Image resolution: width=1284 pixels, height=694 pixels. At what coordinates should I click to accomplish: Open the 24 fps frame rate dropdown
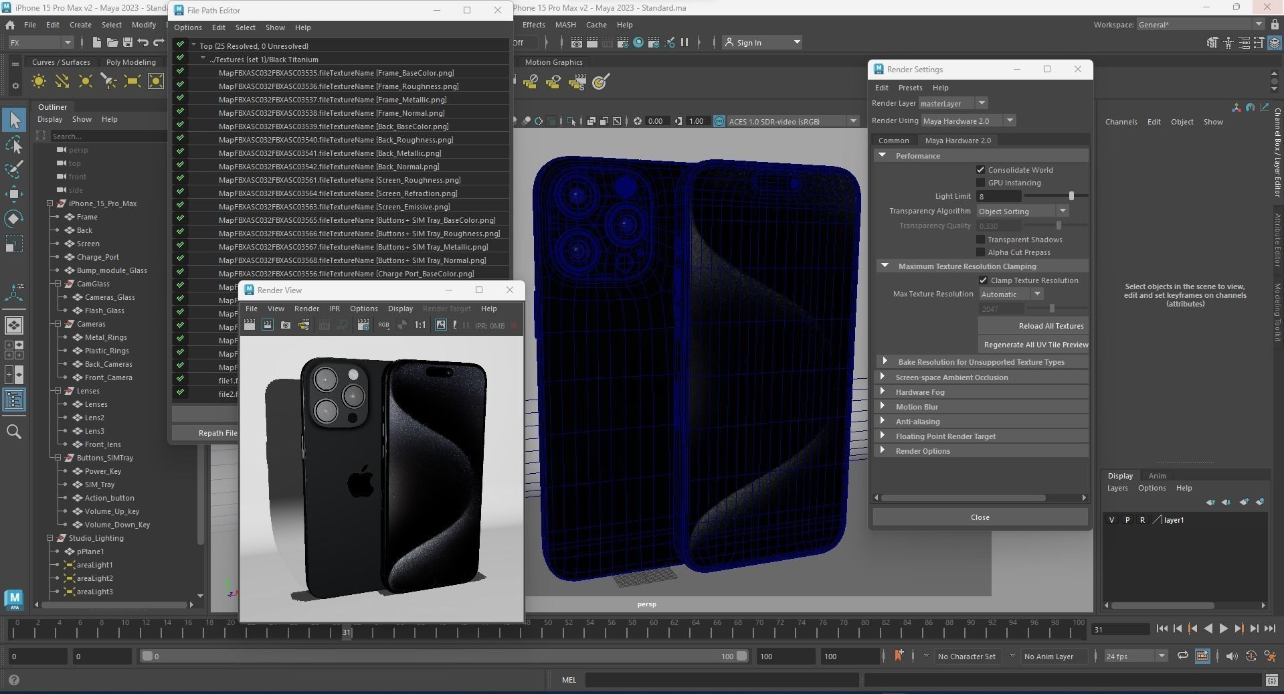(1135, 656)
